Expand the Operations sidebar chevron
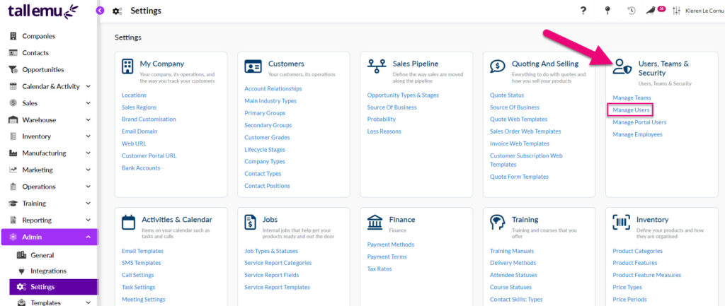Viewport: 725px width, 306px height. [x=89, y=187]
